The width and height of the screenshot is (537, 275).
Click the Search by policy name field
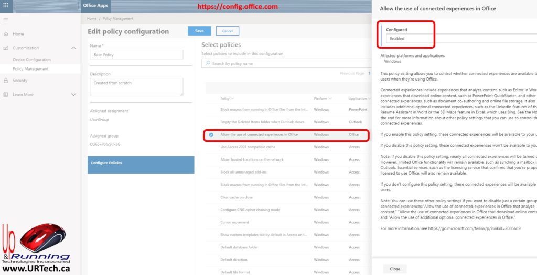[283, 63]
